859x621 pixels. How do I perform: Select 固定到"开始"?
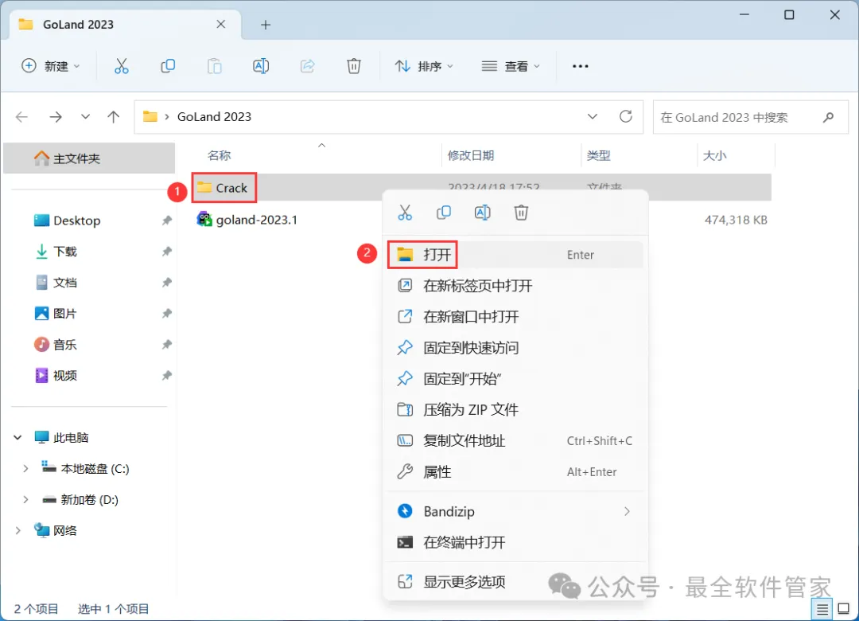(x=515, y=378)
